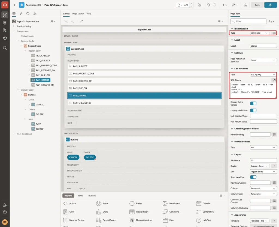Zoom in the layout view
The image size is (279, 227).
[x=72, y=21]
